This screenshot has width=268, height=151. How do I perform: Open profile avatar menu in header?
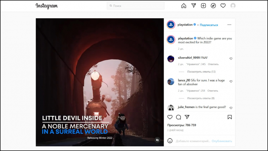click(x=233, y=6)
